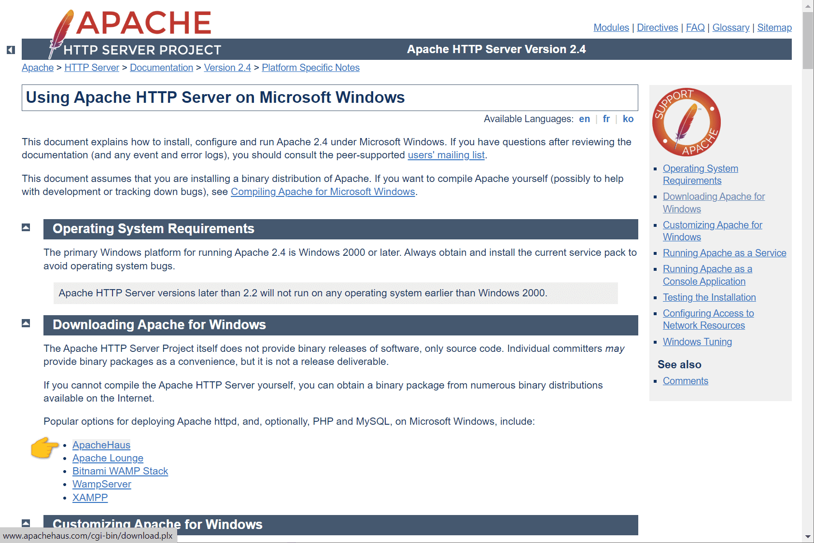Click the note about versions later than 2.2

336,293
